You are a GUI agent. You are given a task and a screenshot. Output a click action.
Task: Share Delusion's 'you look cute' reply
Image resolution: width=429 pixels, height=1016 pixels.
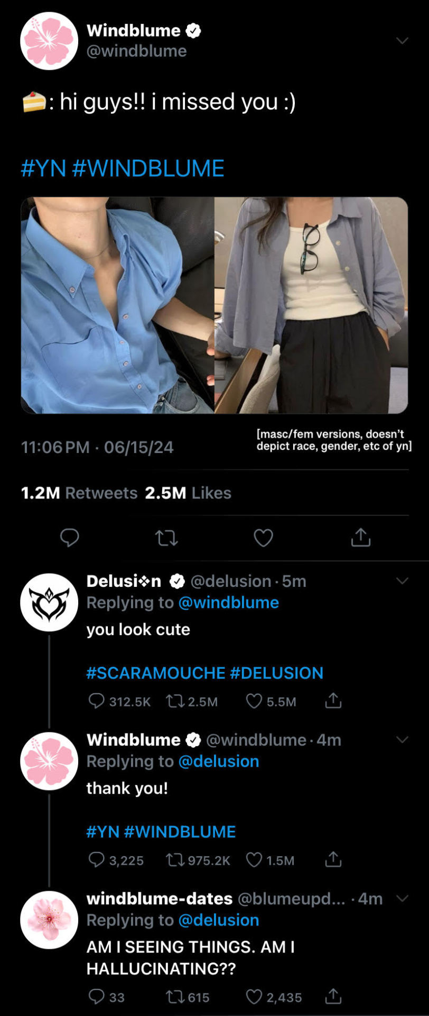click(x=333, y=701)
